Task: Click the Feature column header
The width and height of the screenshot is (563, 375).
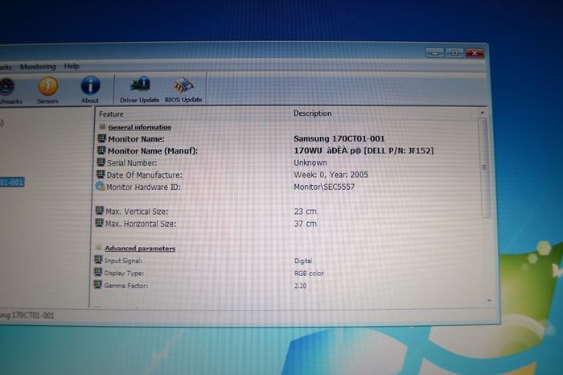Action: 111,114
